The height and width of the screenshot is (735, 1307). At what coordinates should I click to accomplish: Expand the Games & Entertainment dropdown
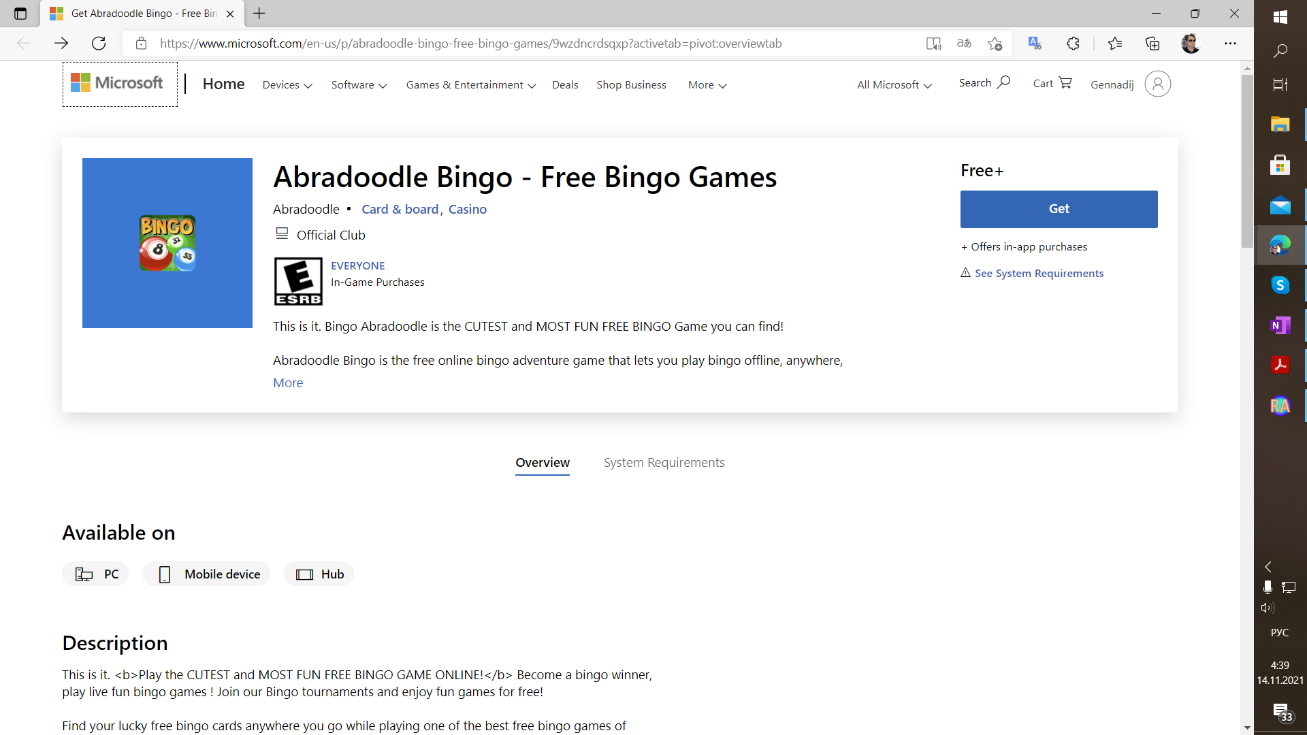[x=471, y=84]
